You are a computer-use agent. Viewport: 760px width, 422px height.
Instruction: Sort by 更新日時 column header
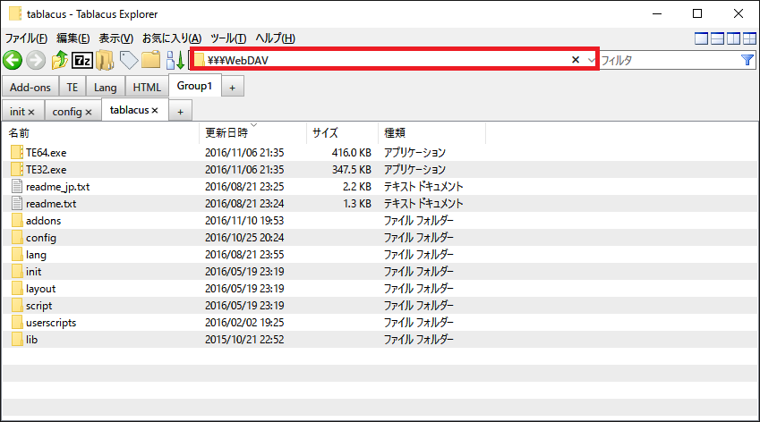[x=253, y=132]
